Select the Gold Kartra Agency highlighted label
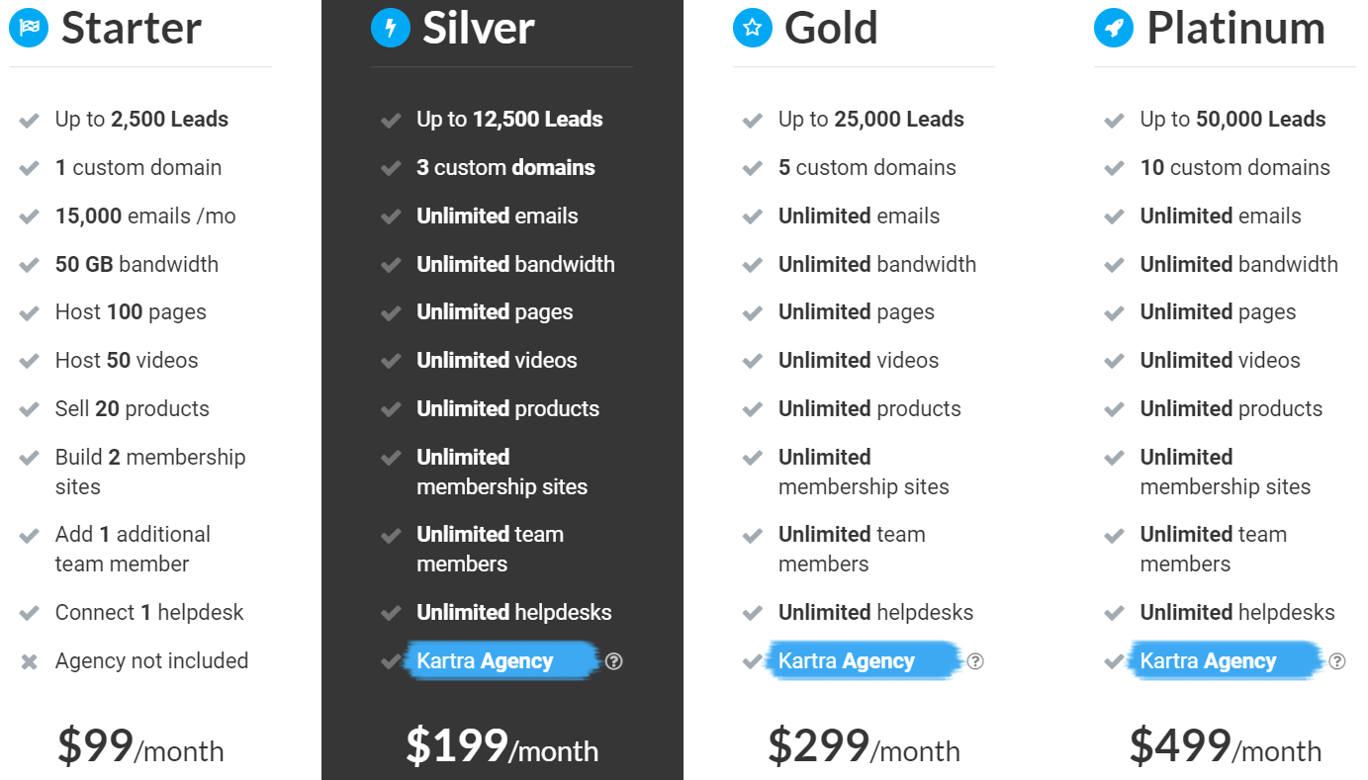The image size is (1368, 780). tap(863, 660)
